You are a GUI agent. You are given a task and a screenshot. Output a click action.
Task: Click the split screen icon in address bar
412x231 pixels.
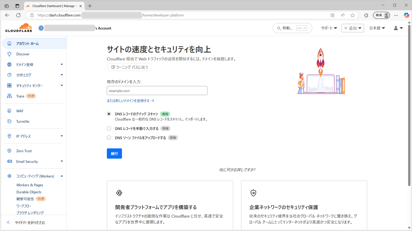pyautogui.click(x=332, y=15)
